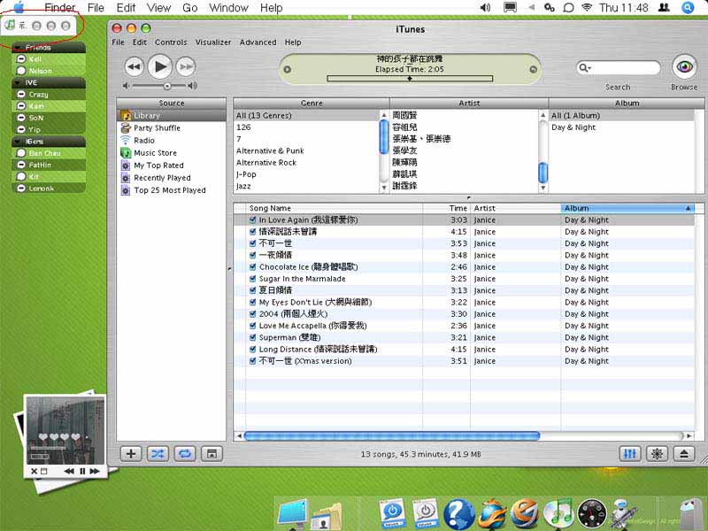Collapse the IVE contact group

18,82
